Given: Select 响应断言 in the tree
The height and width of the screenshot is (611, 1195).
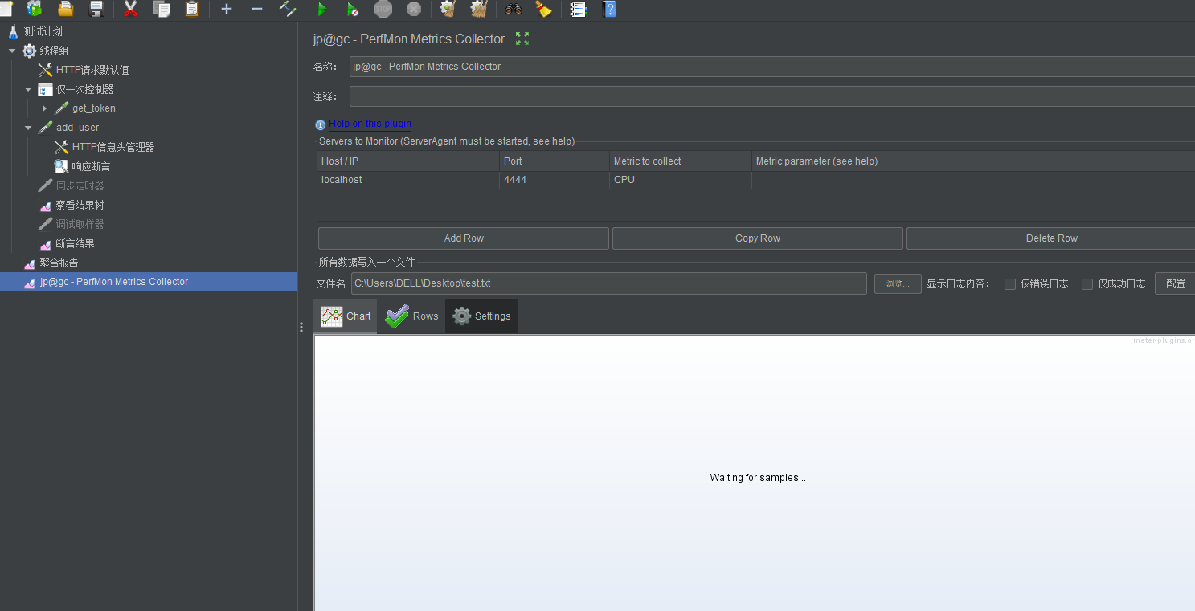Looking at the screenshot, I should 91,166.
